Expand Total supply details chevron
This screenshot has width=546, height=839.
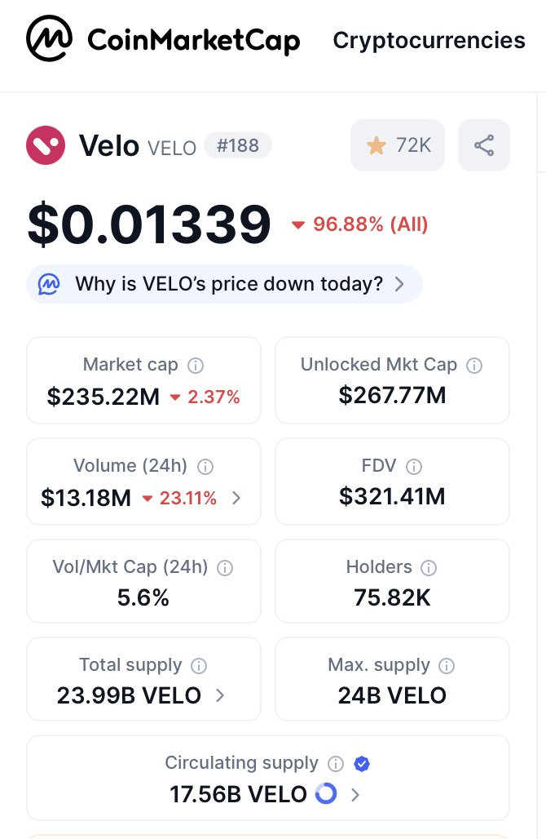[220, 695]
